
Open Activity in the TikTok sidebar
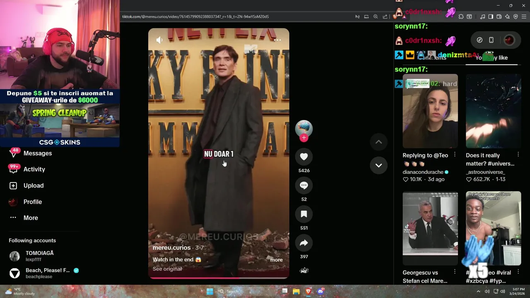pos(34,169)
